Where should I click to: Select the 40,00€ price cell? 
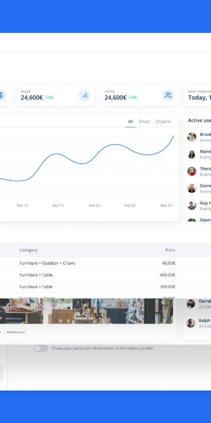[169, 263]
